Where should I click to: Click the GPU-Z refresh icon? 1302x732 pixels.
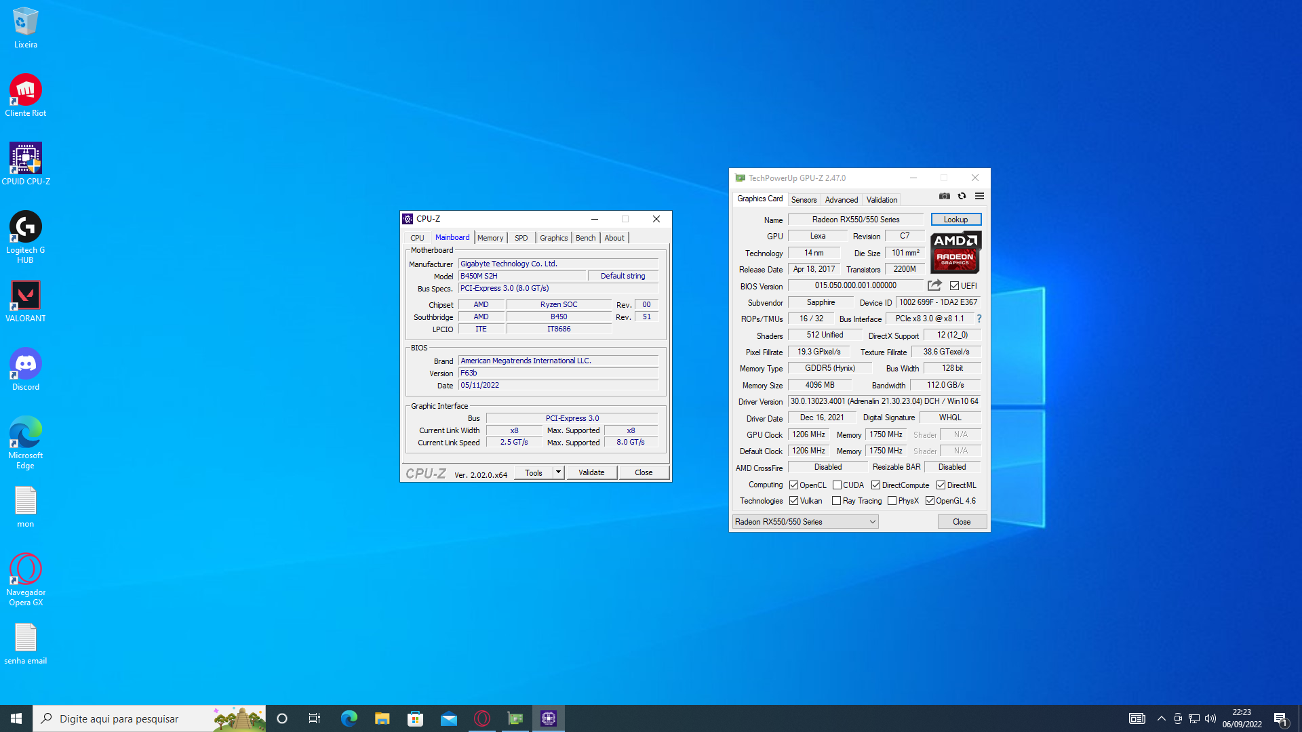click(x=962, y=196)
